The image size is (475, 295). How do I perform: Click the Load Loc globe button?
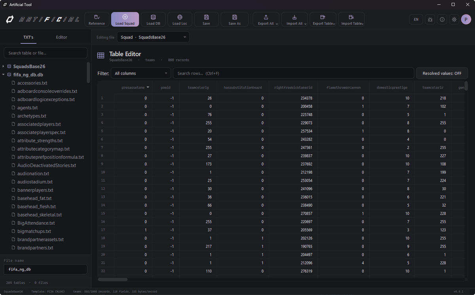[x=180, y=19]
